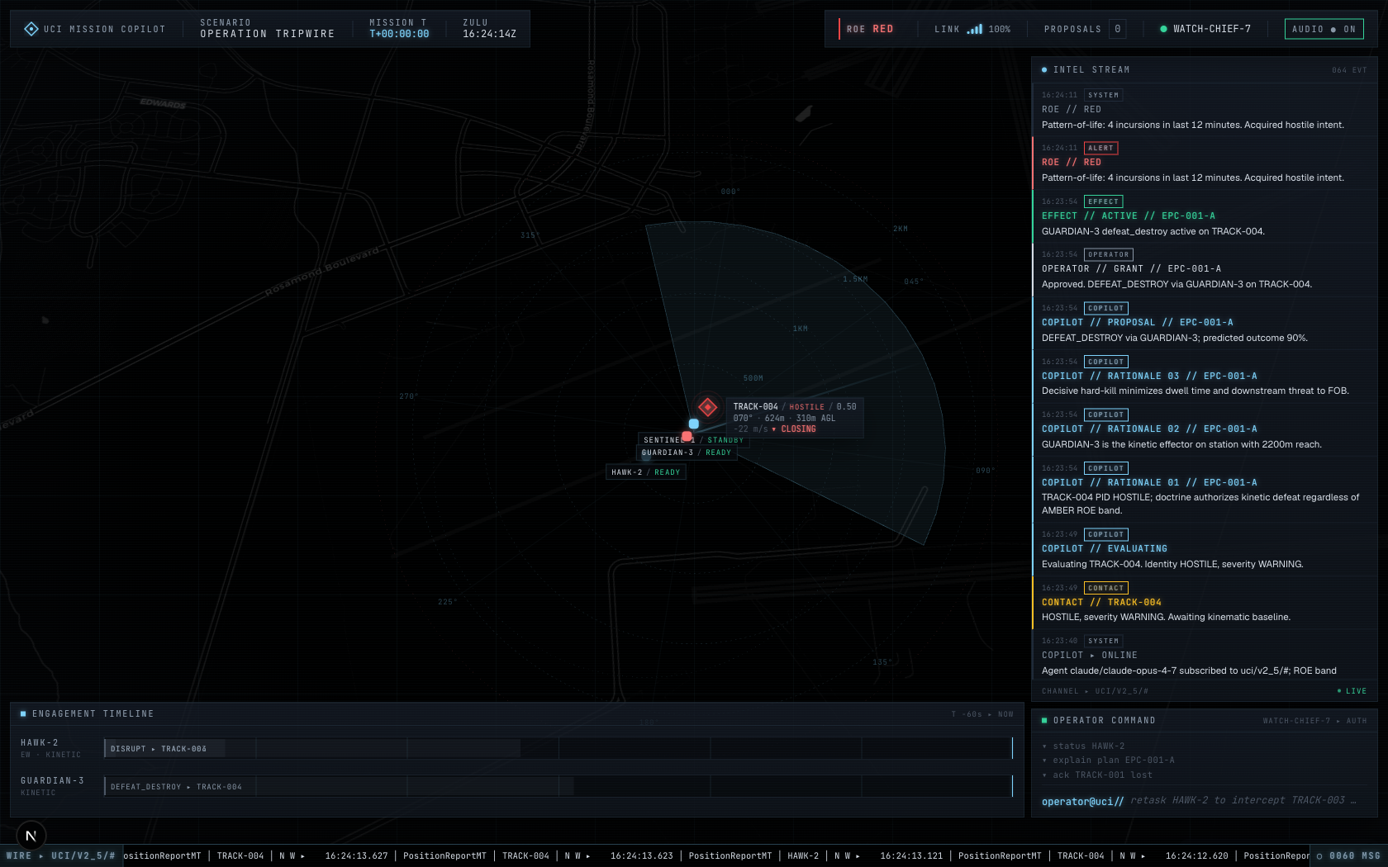Click the 16:24:13.627 ticker timestamp
This screenshot has width=1388, height=867.
[356, 856]
